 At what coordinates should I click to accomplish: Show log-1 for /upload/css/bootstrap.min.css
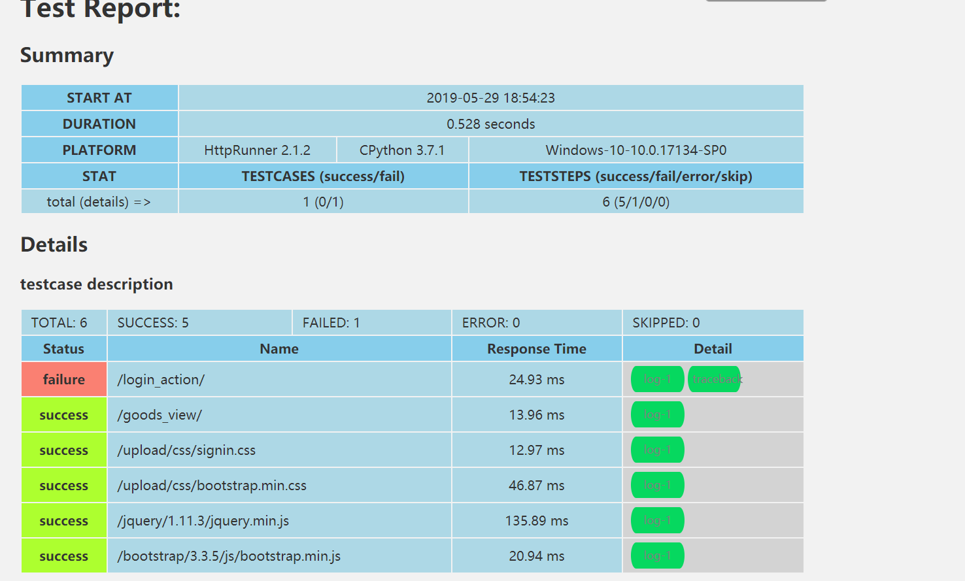tap(657, 485)
